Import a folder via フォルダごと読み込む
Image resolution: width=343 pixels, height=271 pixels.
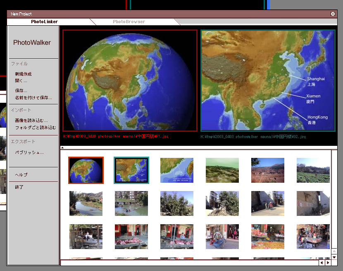coord(35,128)
